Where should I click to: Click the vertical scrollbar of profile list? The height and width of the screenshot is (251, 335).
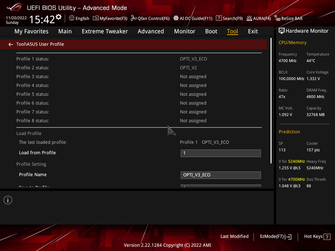[x=271, y=101]
